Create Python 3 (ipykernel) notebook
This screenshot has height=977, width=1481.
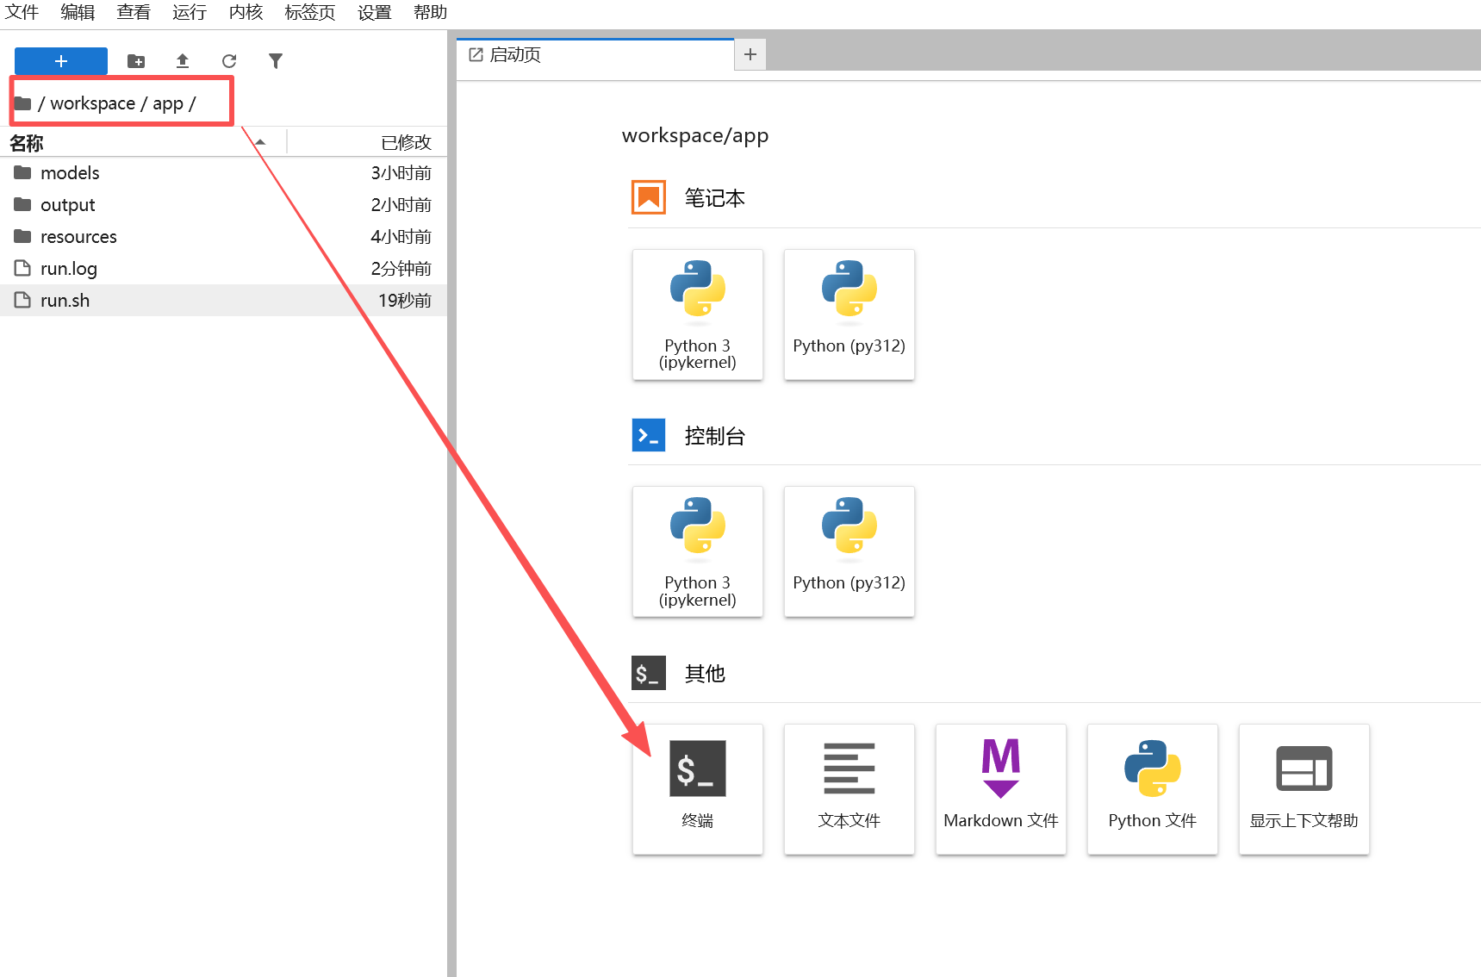coord(698,314)
